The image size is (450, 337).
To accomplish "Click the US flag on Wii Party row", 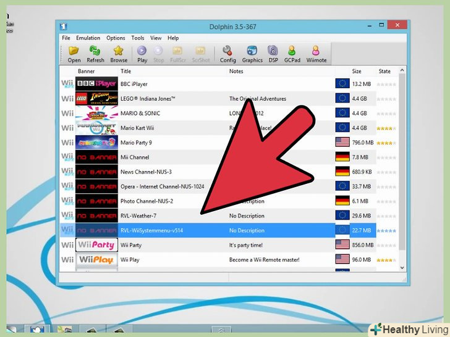I will (342, 244).
